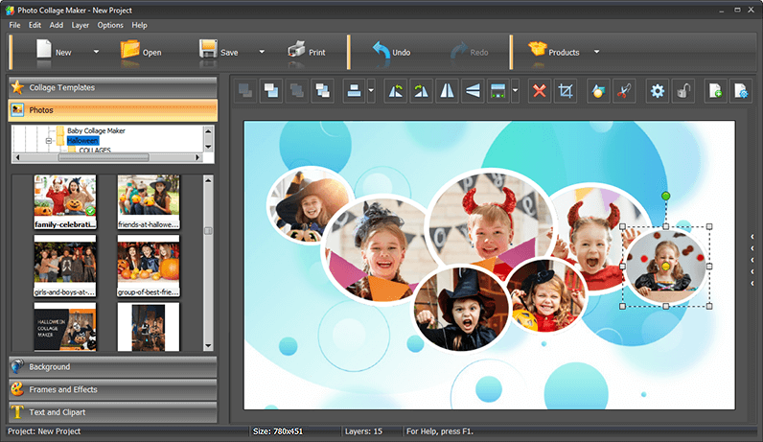The image size is (763, 442).
Task: Select the Halloween folder in tree
Action: [x=82, y=141]
